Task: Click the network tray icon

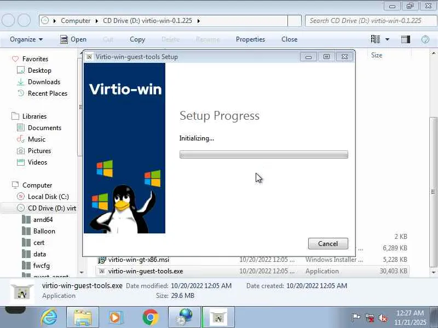Action: tap(370, 318)
